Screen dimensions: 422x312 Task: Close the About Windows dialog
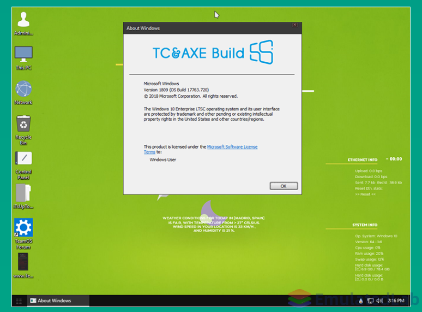click(x=295, y=25)
